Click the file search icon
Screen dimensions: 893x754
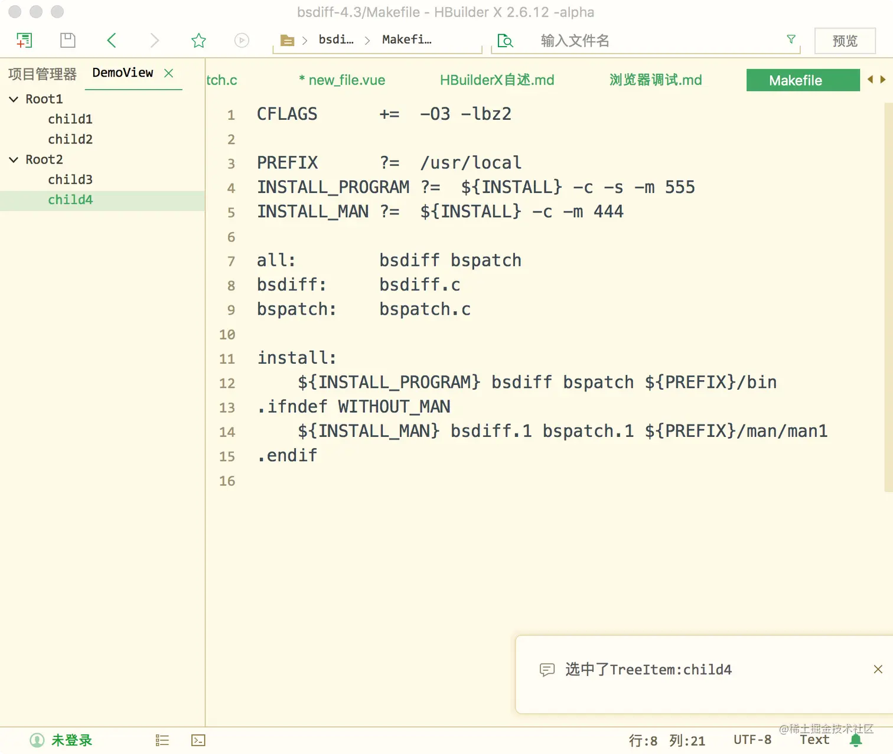(x=505, y=40)
